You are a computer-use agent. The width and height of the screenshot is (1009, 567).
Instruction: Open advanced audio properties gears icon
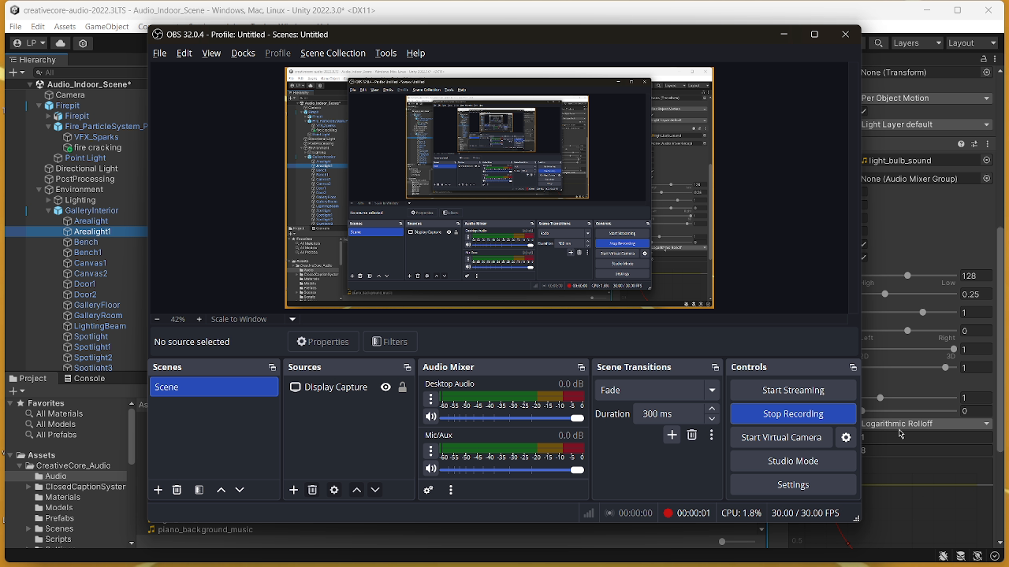click(429, 490)
